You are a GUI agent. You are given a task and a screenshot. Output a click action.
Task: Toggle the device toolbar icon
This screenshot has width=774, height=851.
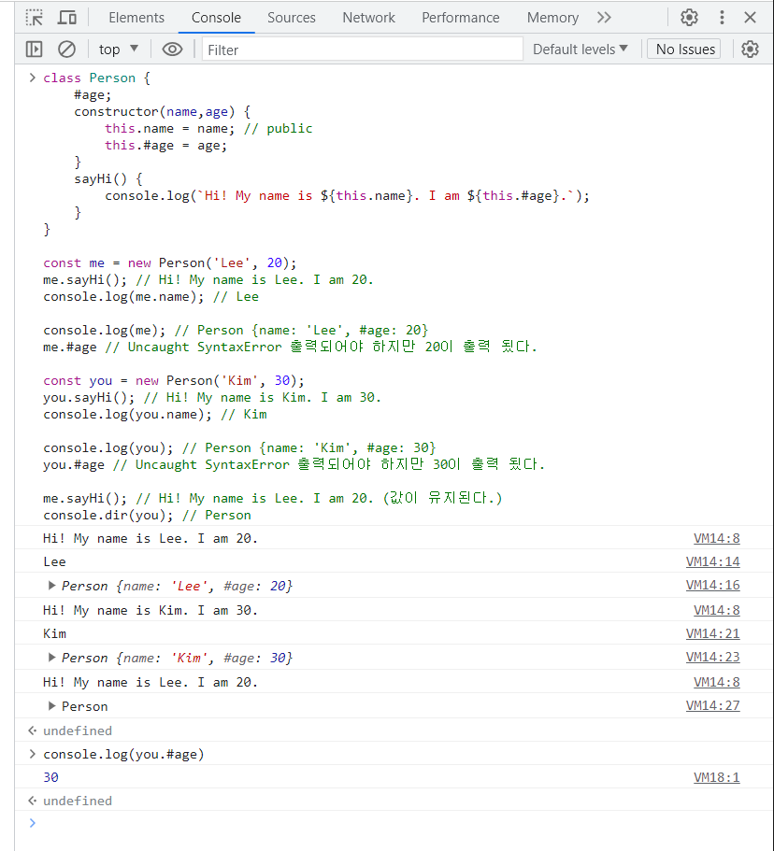click(x=66, y=18)
